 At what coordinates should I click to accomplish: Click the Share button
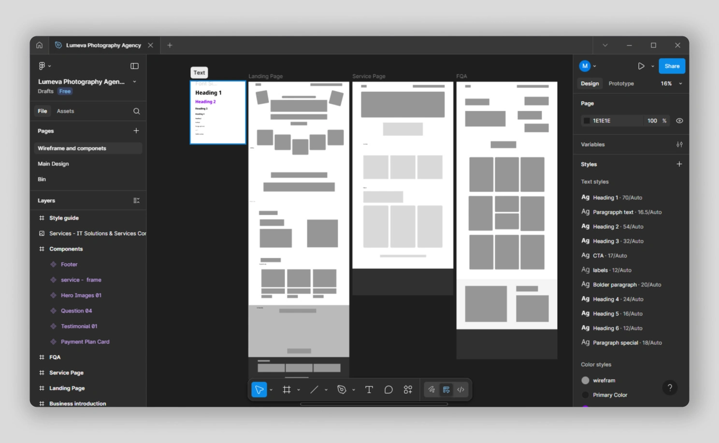pos(672,66)
